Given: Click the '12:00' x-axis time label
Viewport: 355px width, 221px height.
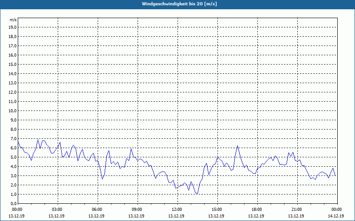Looking at the screenshot, I should [x=177, y=210].
